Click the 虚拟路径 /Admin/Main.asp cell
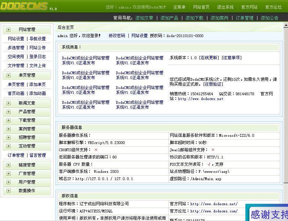 224,179
